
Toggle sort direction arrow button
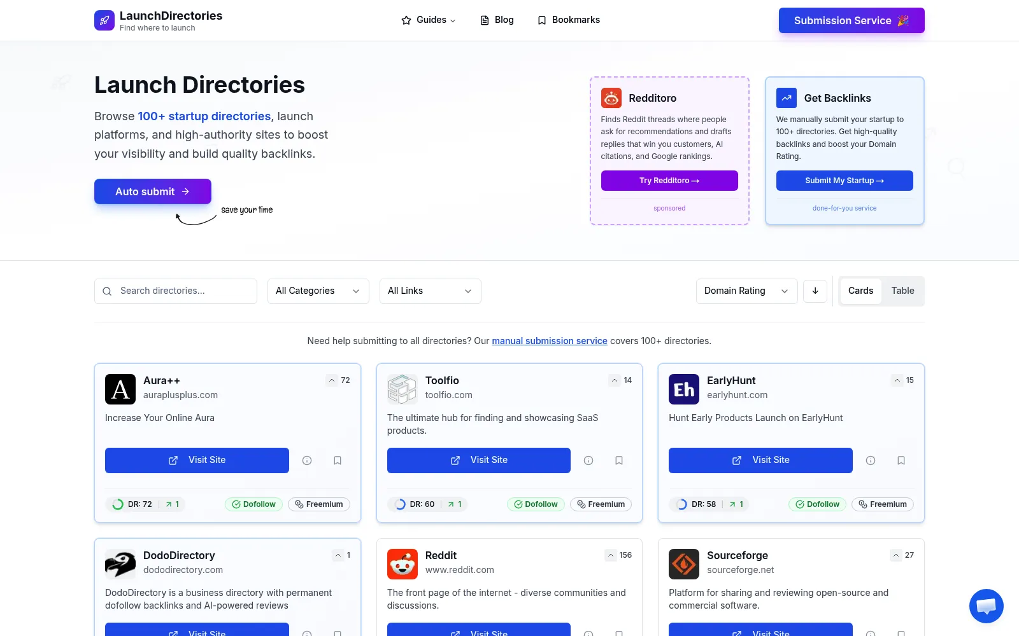click(815, 291)
